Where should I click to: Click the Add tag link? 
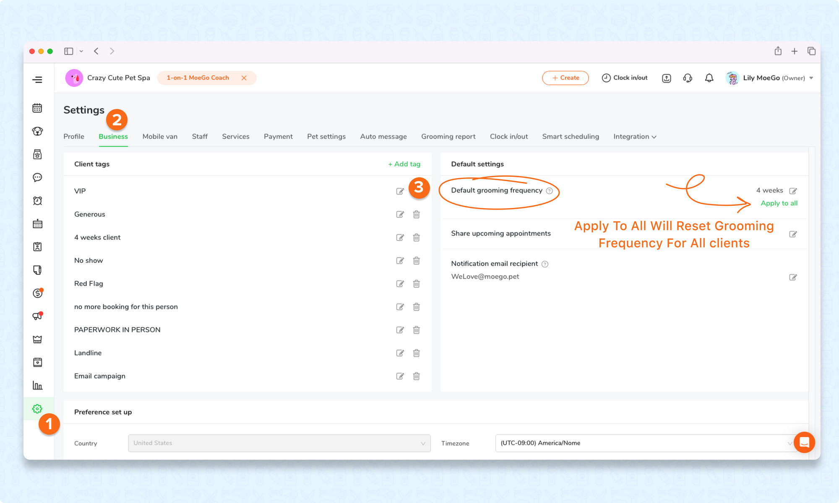tap(404, 164)
